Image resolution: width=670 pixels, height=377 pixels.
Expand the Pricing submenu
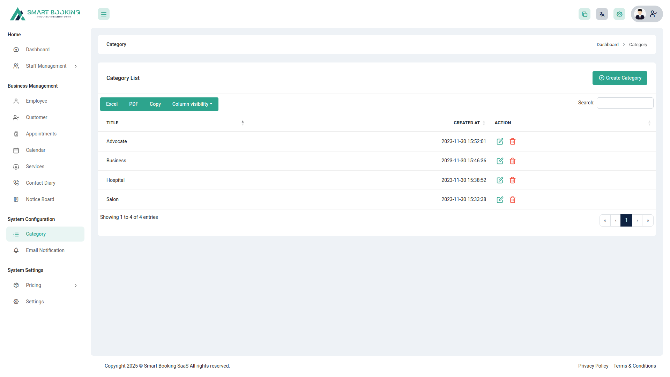point(33,285)
